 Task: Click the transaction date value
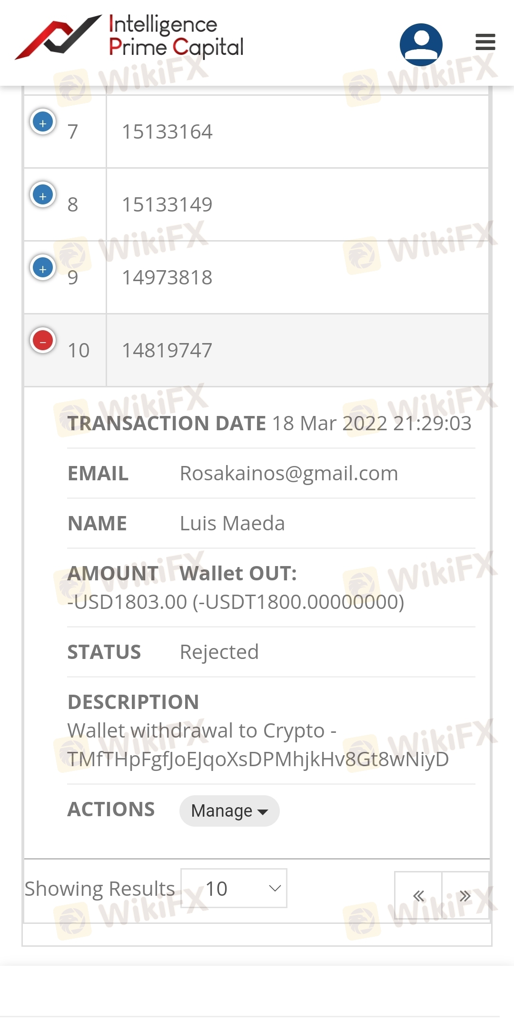pyautogui.click(x=371, y=424)
